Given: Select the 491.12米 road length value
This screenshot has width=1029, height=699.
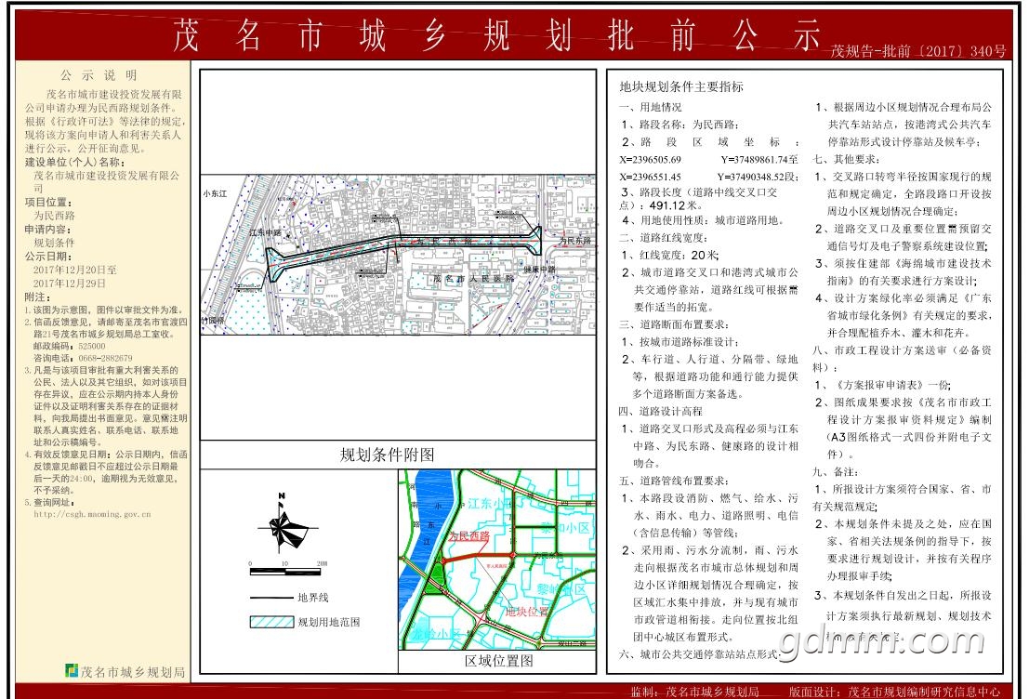Looking at the screenshot, I should point(675,204).
